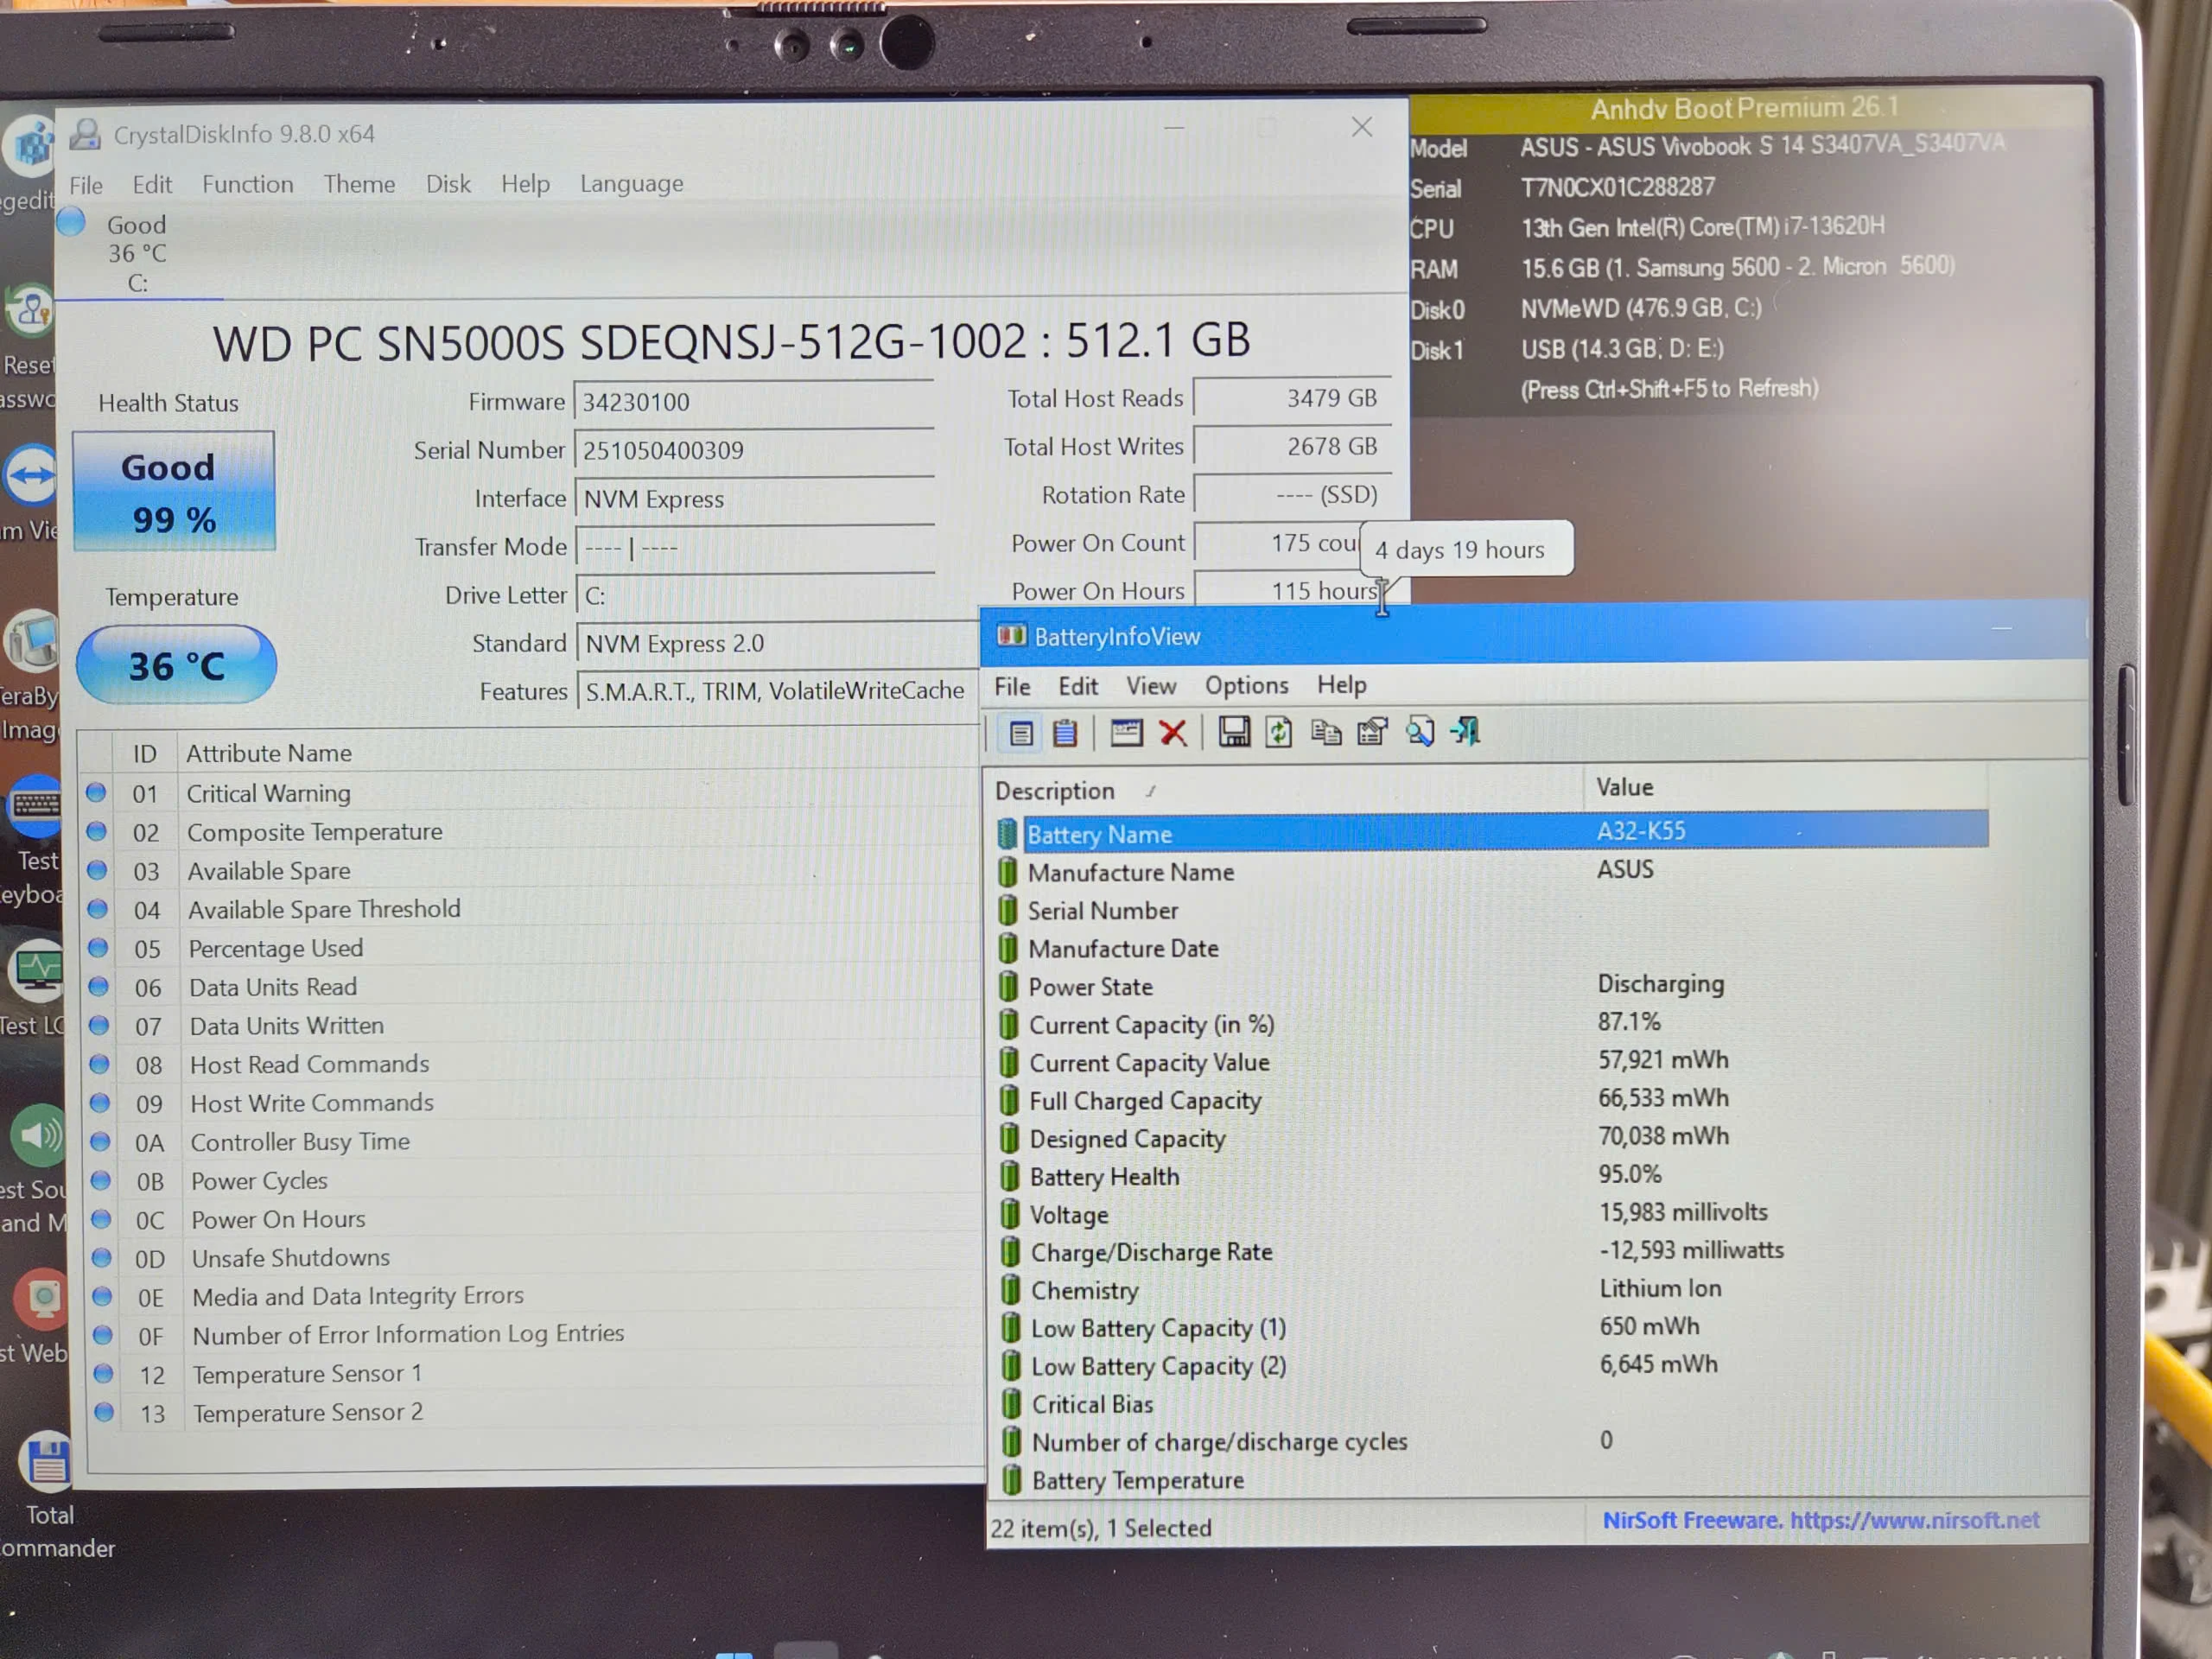Open the File menu in BatteryInfoView

click(1012, 686)
